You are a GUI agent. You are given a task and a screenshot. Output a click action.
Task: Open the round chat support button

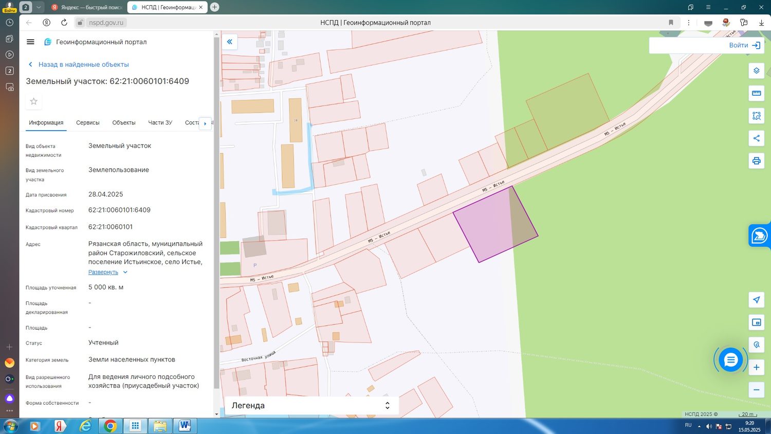click(x=730, y=360)
